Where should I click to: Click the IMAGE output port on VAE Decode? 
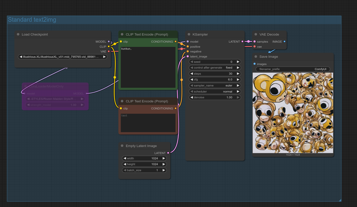284,42
